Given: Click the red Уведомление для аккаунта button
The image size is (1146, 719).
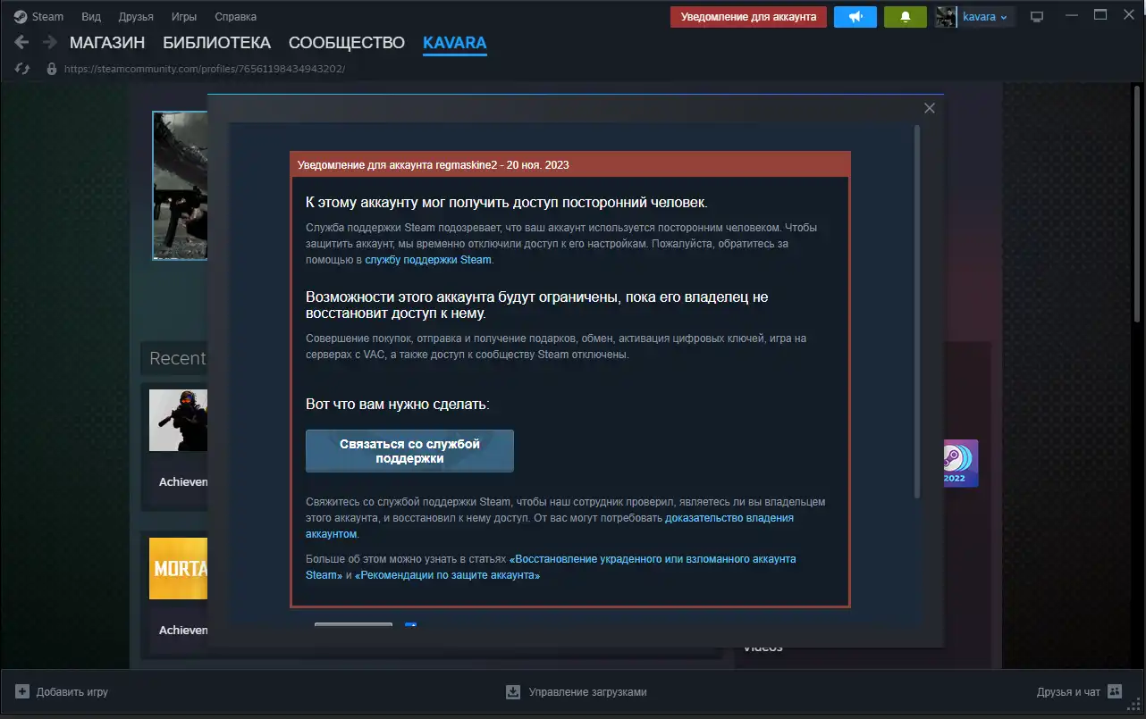Looking at the screenshot, I should 748,17.
